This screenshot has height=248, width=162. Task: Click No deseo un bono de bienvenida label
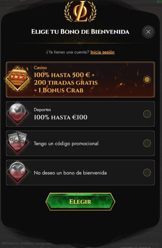tap(70, 173)
